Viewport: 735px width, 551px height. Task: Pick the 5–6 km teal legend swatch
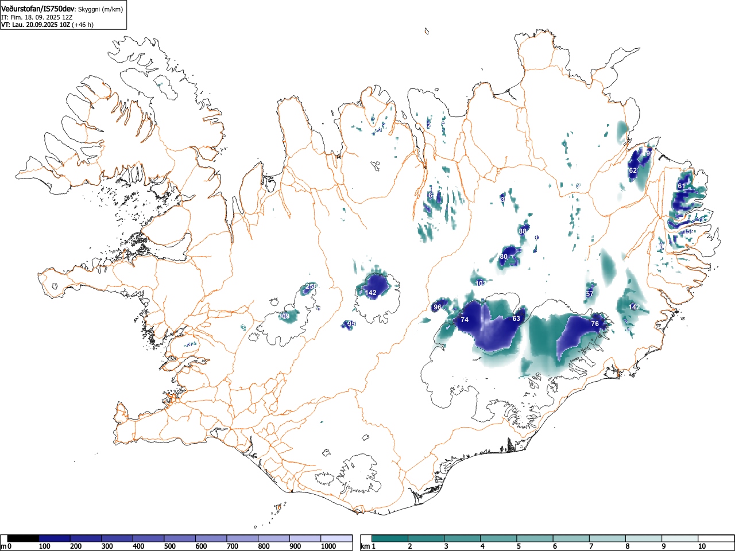[535, 538]
